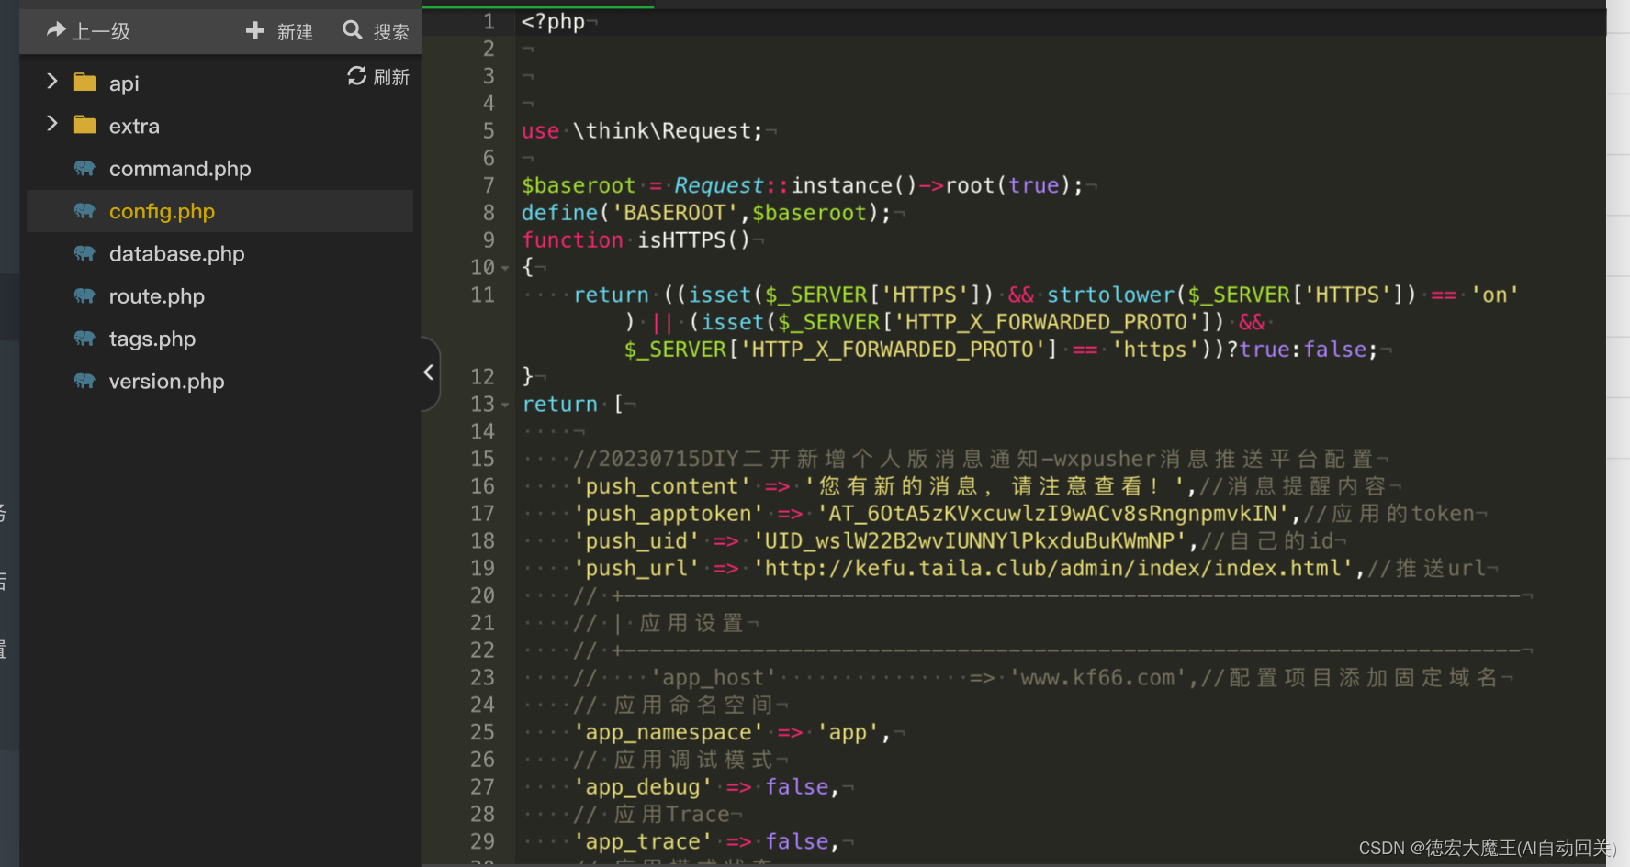This screenshot has width=1630, height=867.
Task: Click the $baseroot assignment on line 7
Action: (x=803, y=186)
